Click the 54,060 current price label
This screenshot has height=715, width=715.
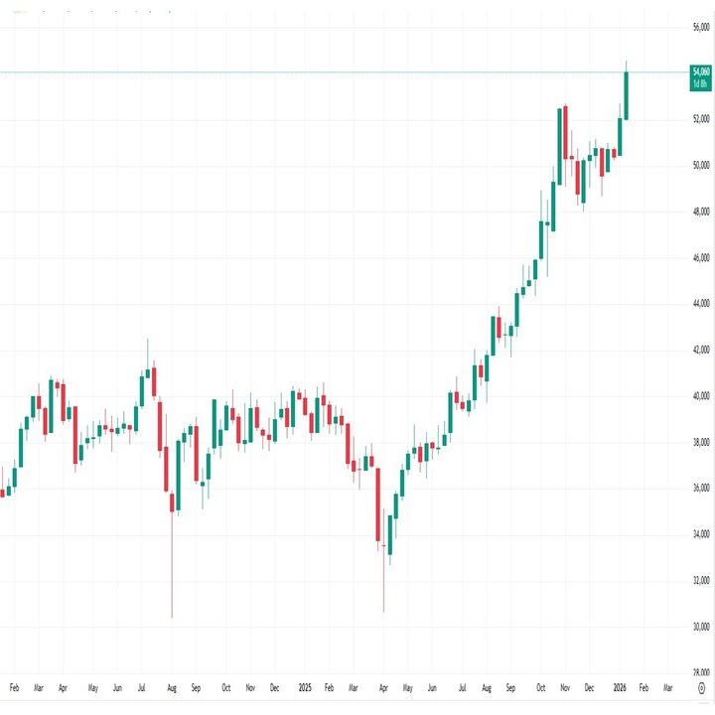click(700, 71)
